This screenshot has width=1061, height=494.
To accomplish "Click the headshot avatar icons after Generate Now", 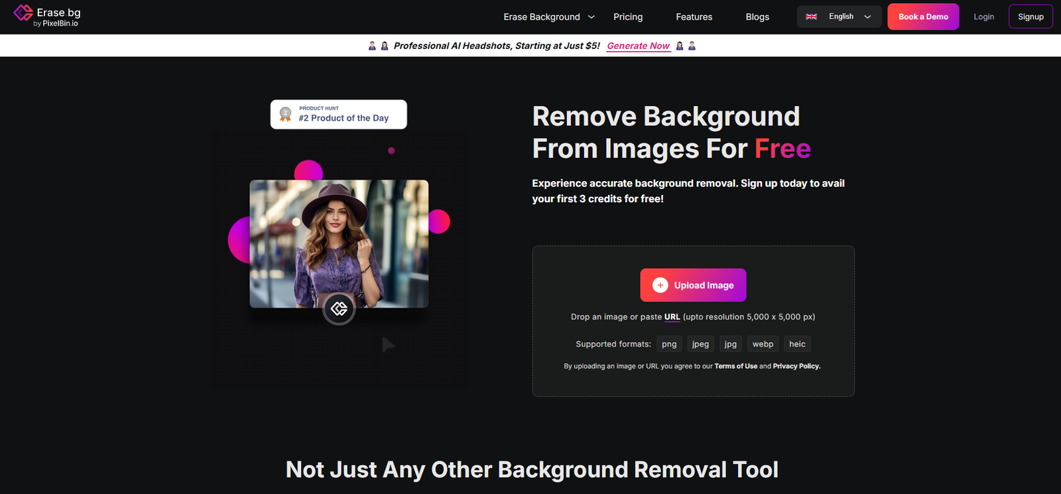I will (686, 46).
